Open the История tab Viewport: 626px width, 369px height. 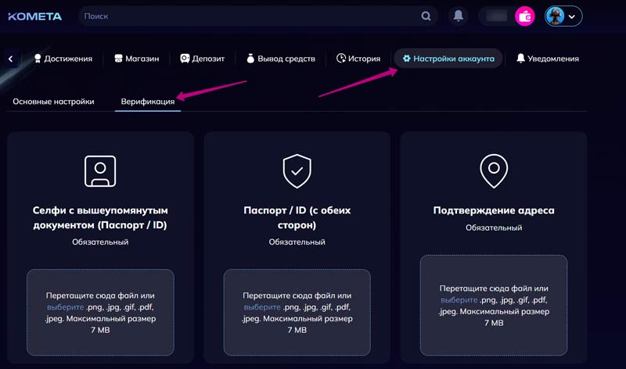pyautogui.click(x=358, y=59)
